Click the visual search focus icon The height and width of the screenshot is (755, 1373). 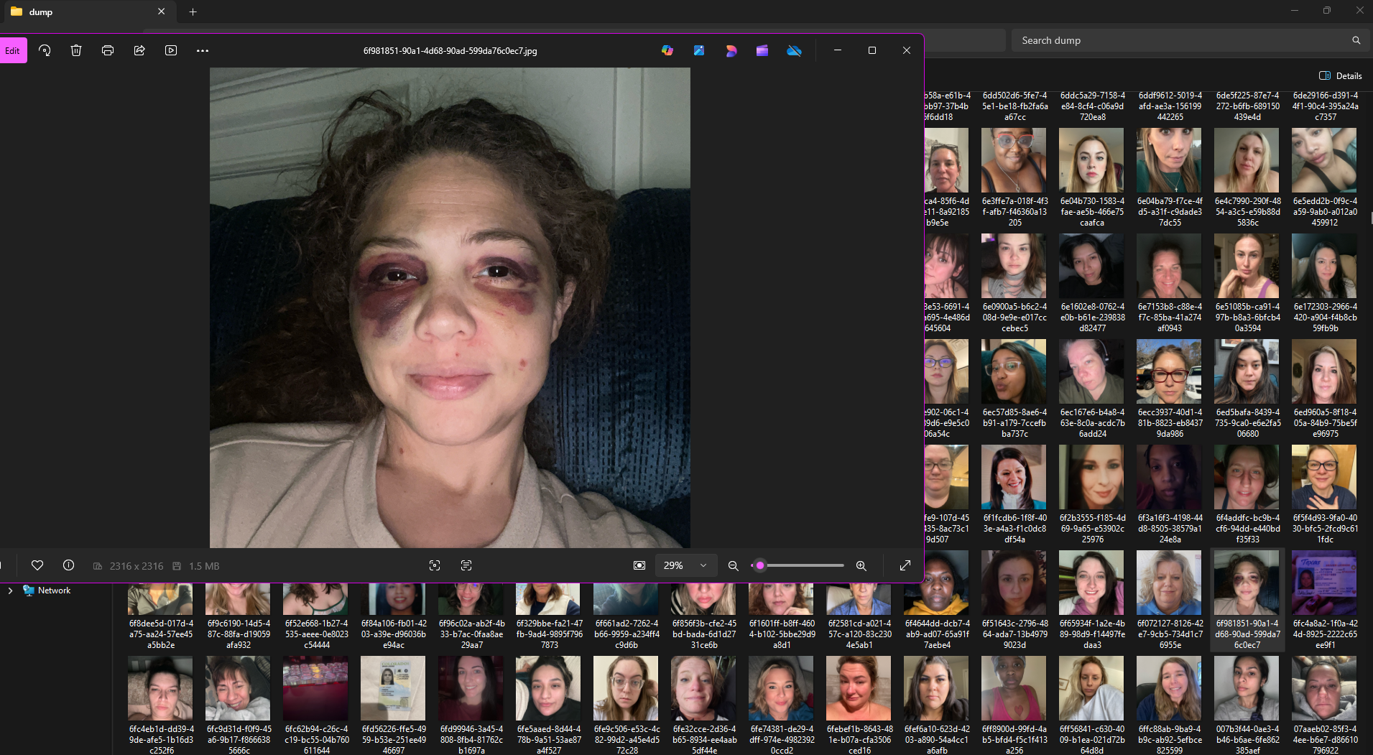pos(435,565)
